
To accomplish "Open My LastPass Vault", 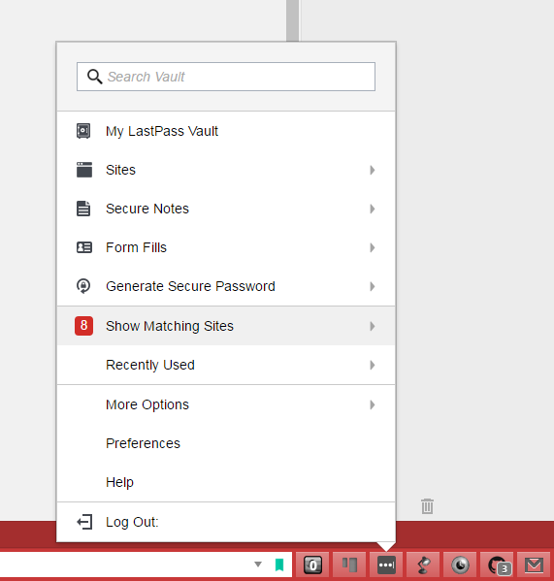I will click(x=226, y=131).
